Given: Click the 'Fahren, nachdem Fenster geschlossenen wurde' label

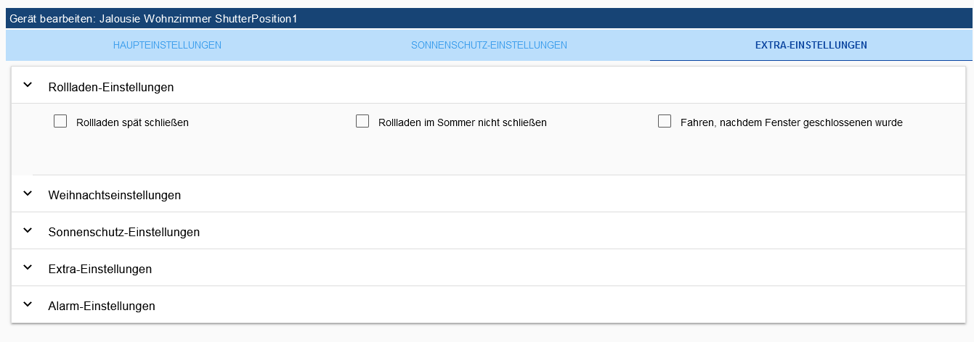Looking at the screenshot, I should (792, 122).
